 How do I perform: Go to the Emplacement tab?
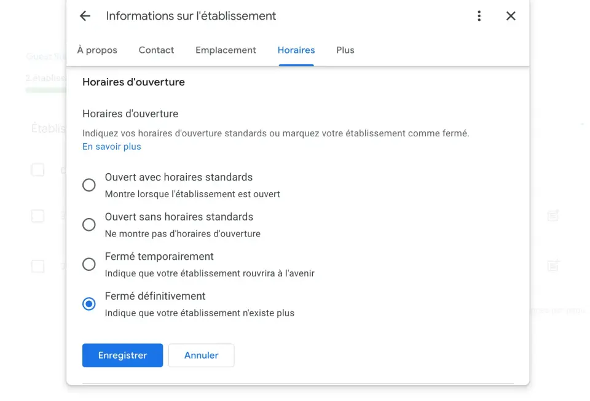(226, 50)
